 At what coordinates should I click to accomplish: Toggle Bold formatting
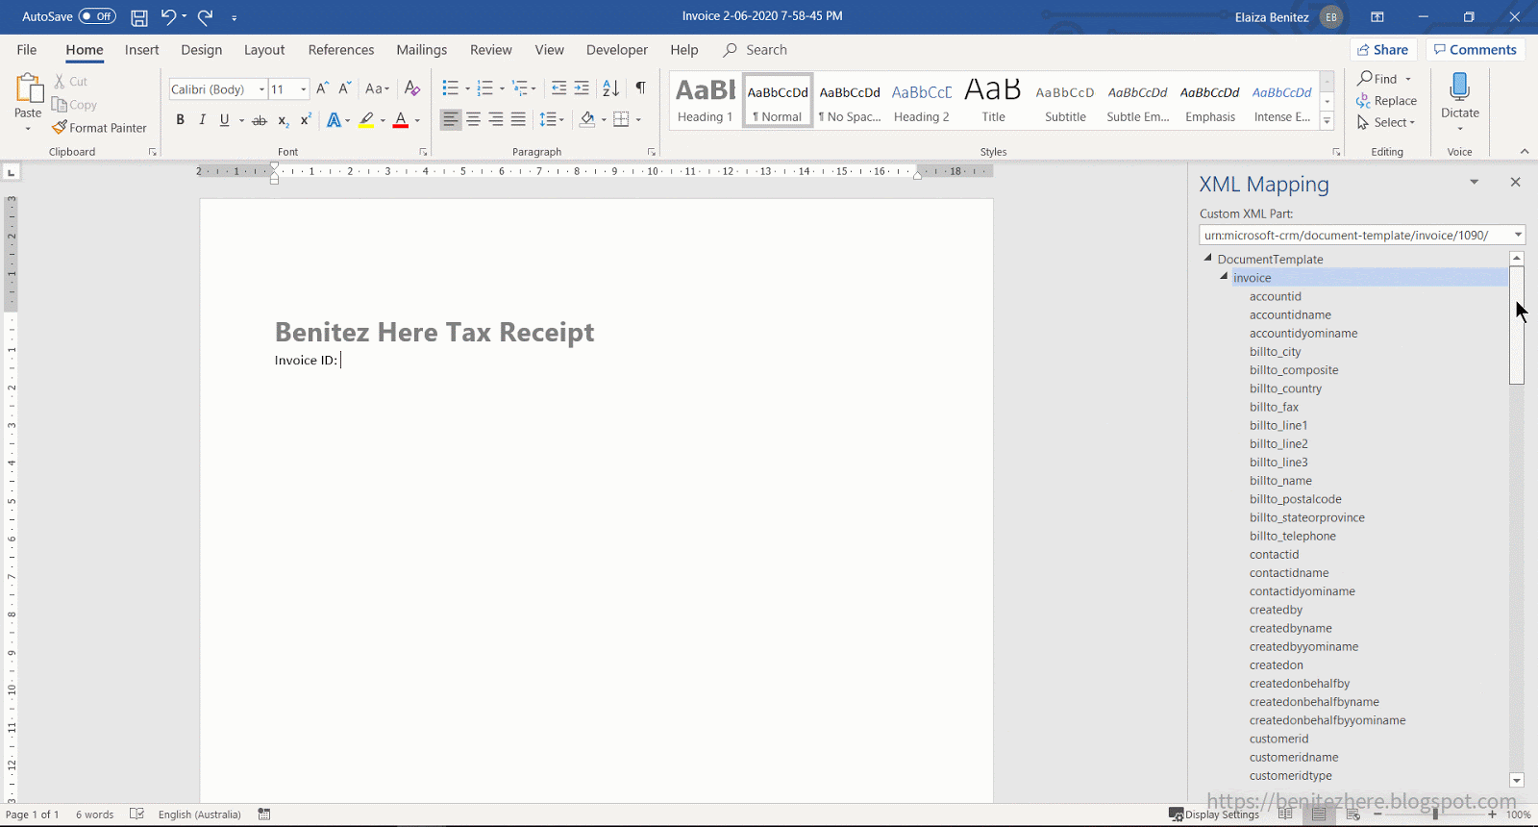click(x=180, y=120)
